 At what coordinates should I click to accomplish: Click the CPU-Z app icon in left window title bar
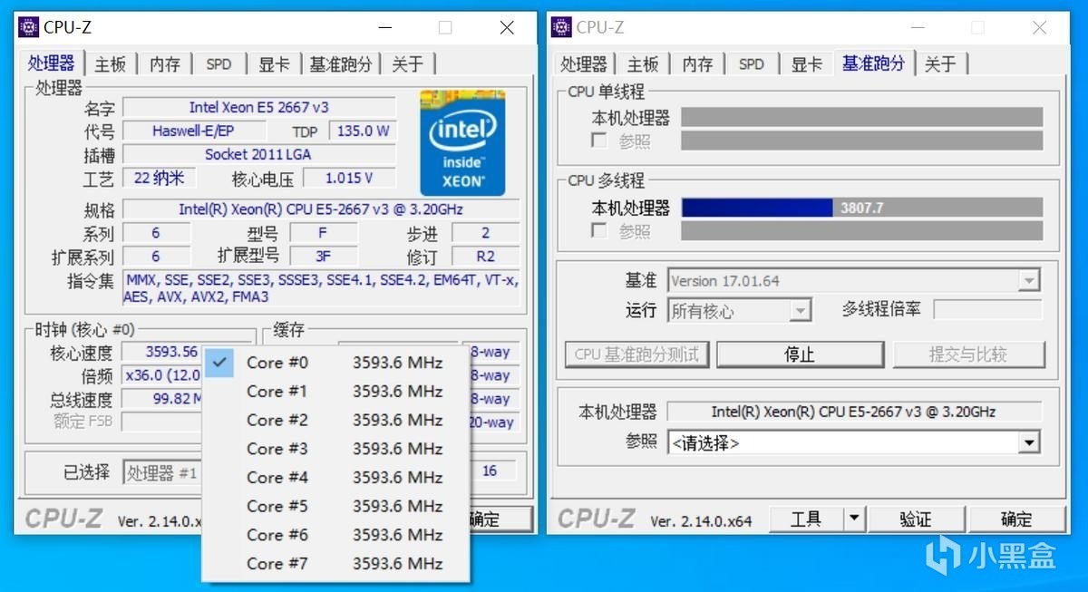click(29, 27)
